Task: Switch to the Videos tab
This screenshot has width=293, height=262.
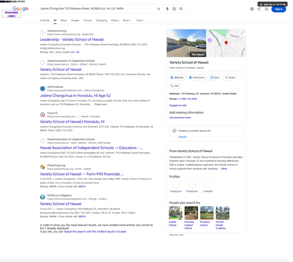Action: [x=115, y=21]
